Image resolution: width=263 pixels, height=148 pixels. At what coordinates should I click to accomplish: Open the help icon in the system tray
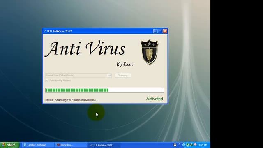click(175, 145)
